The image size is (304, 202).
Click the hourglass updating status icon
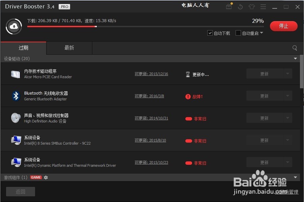188,74
